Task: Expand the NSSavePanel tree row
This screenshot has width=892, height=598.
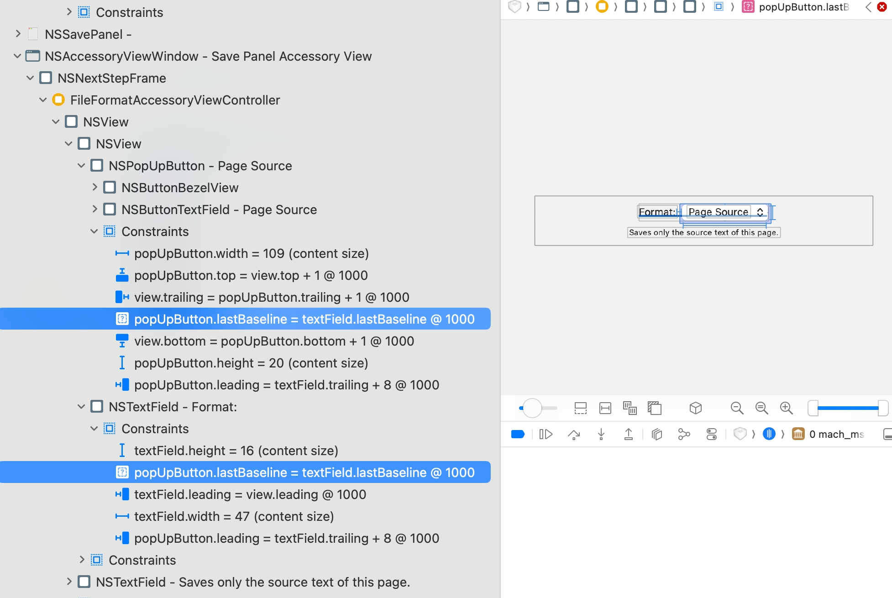Action: pyautogui.click(x=18, y=34)
